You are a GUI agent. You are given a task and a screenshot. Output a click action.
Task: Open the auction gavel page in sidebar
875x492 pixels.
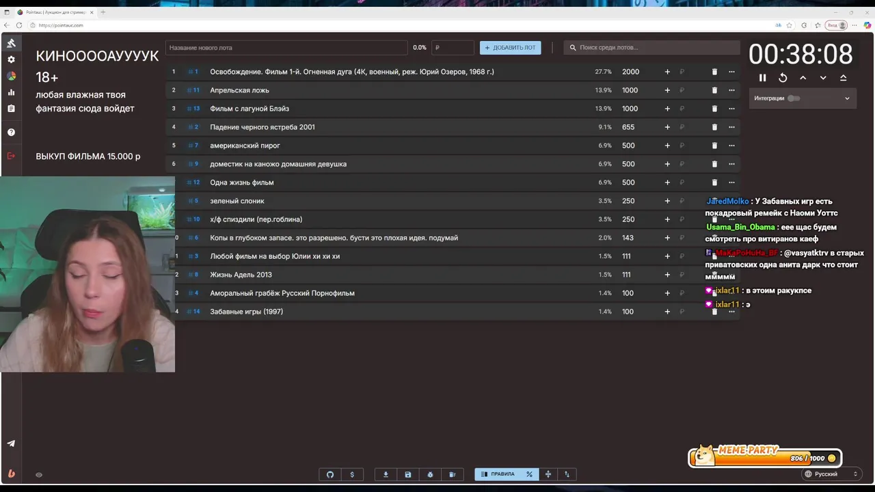coord(11,43)
